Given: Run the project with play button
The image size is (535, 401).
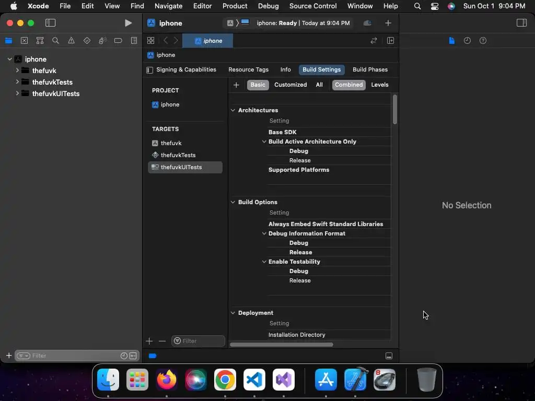Looking at the screenshot, I should (128, 23).
